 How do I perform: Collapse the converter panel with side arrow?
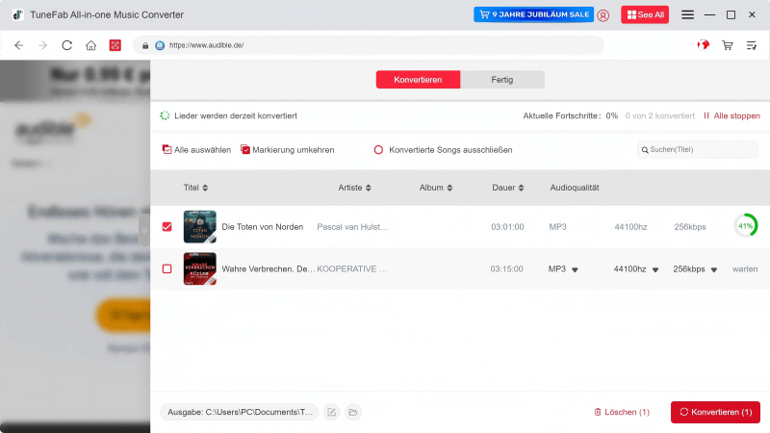tap(143, 230)
